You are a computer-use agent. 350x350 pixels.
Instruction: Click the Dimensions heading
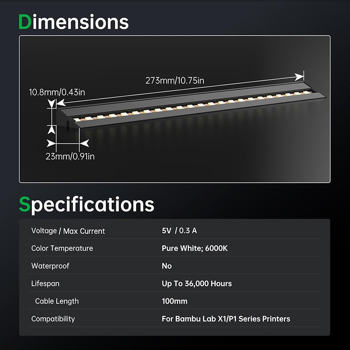click(73, 22)
